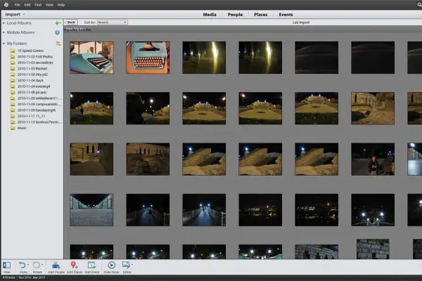
Task: Click the Hide panel icon
Action: (7, 265)
